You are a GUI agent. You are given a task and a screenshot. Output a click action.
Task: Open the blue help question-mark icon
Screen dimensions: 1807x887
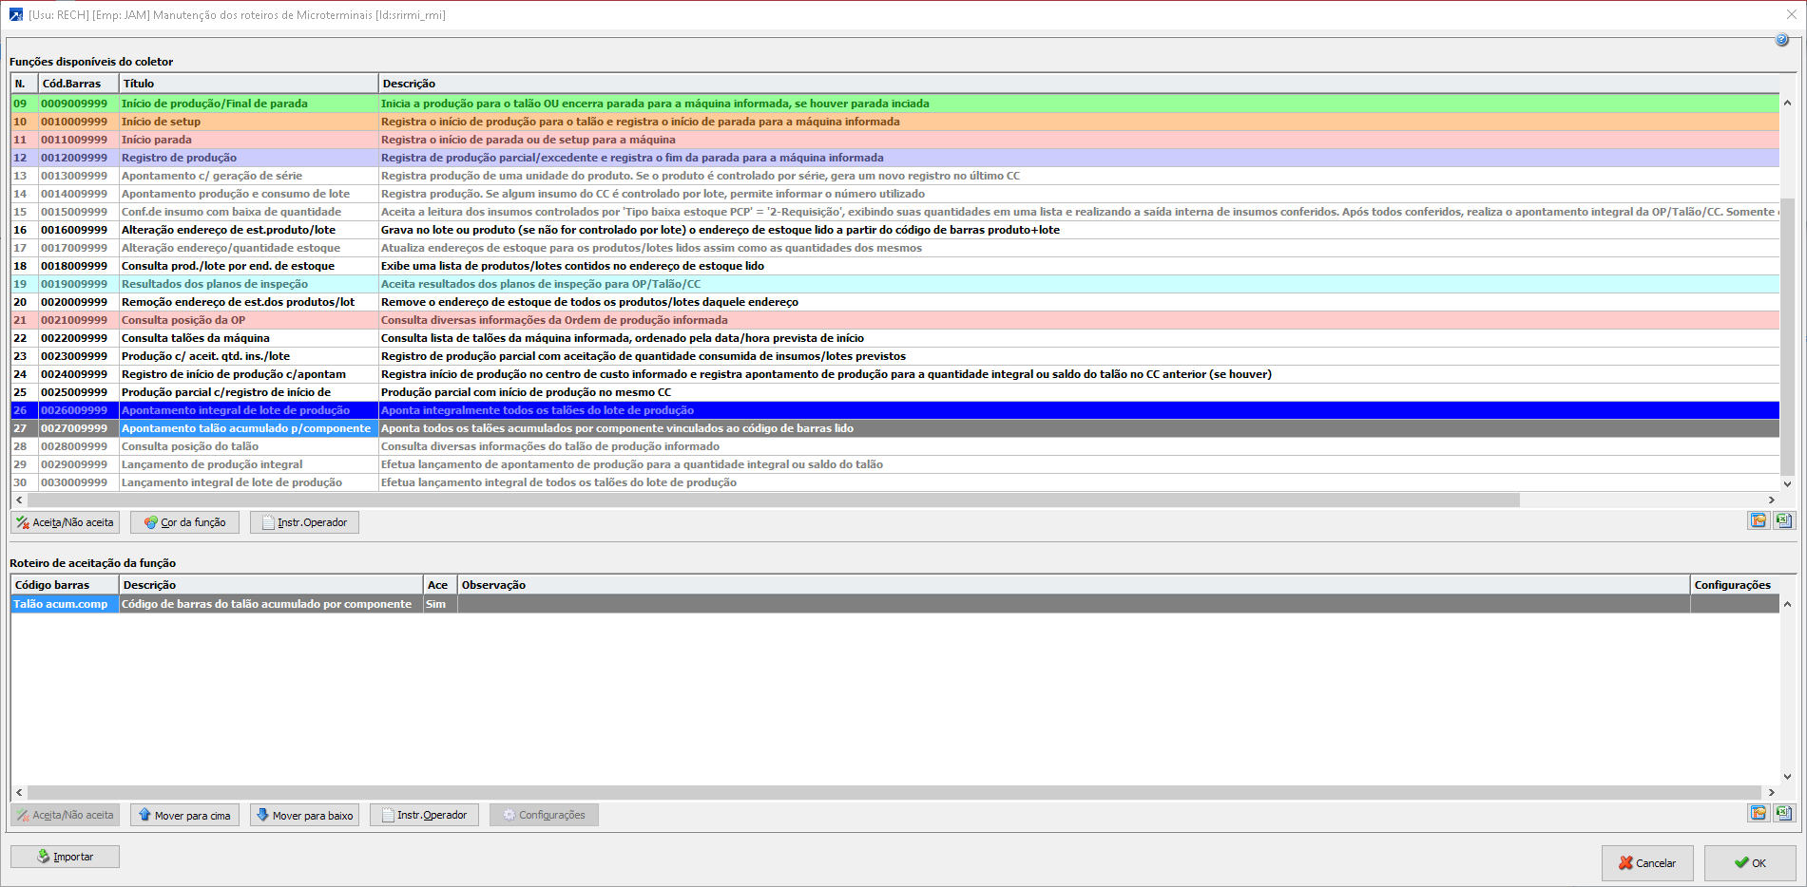click(1781, 40)
